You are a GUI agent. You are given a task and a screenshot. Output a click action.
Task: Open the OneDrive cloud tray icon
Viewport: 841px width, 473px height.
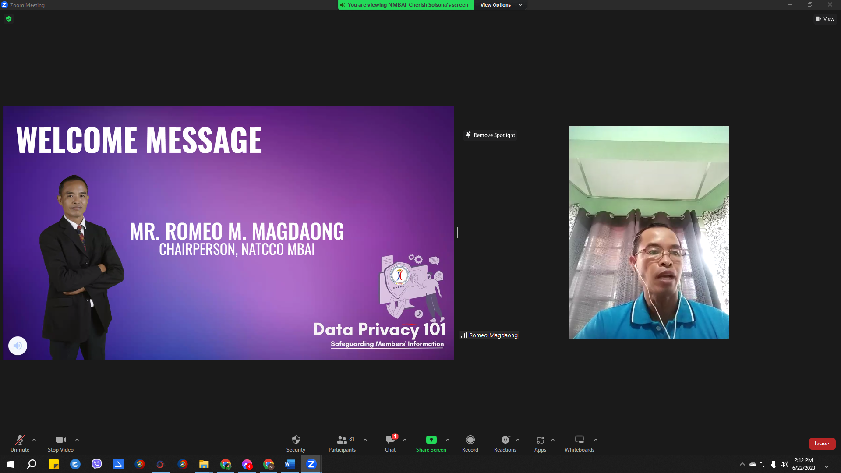(x=753, y=464)
